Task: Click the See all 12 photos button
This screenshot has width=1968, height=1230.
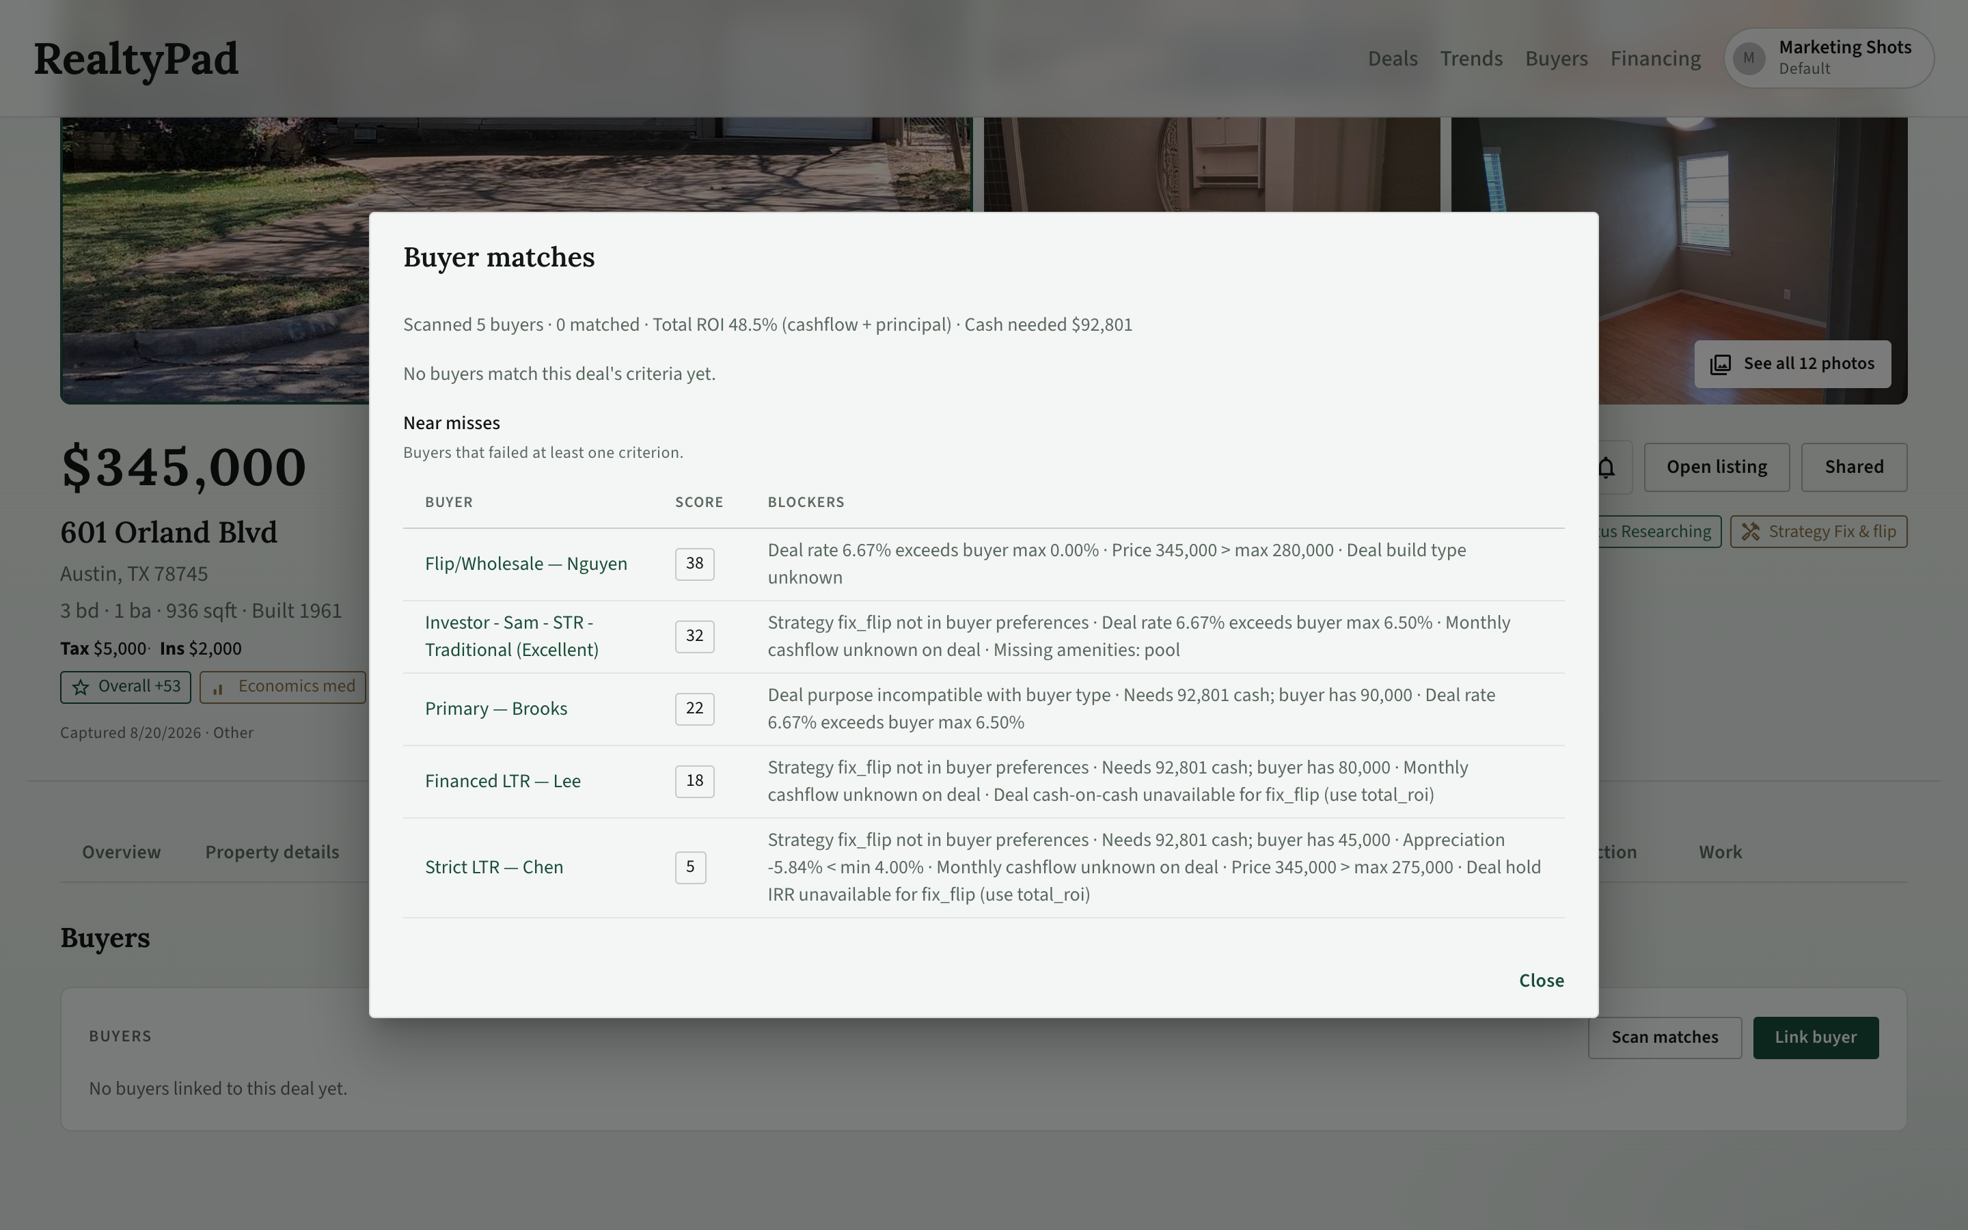Action: [x=1792, y=364]
